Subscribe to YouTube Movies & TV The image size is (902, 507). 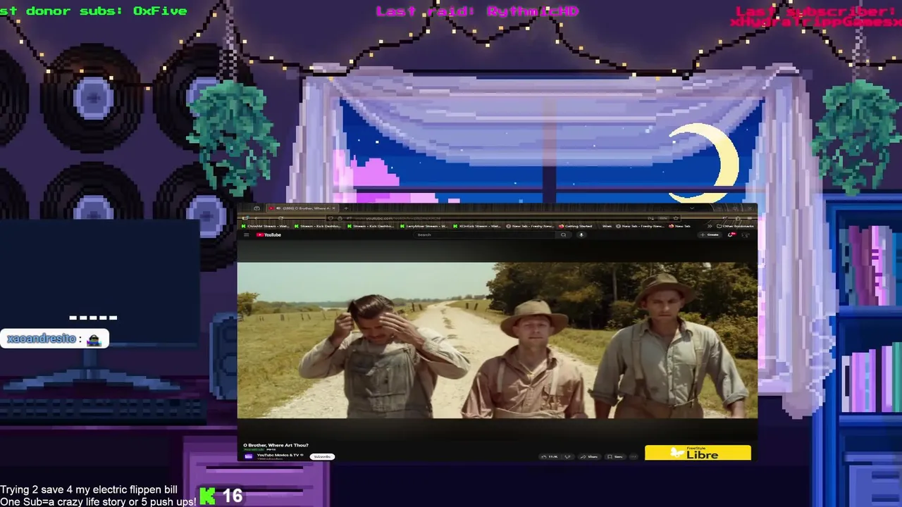pyautogui.click(x=322, y=456)
